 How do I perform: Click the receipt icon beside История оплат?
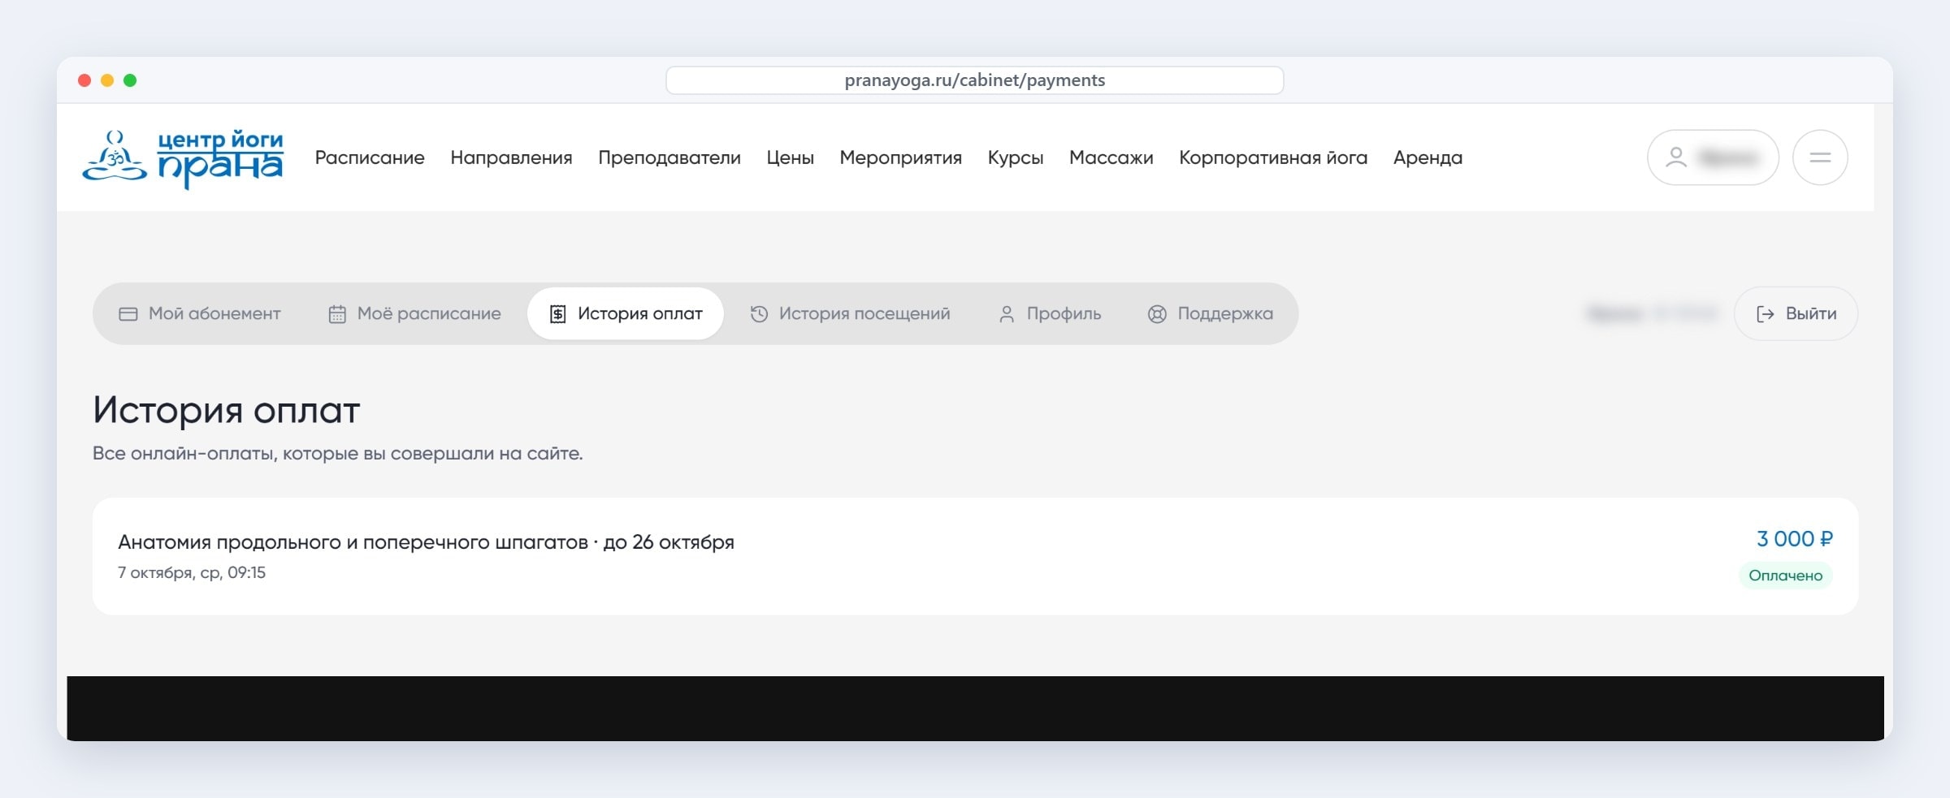(x=557, y=314)
